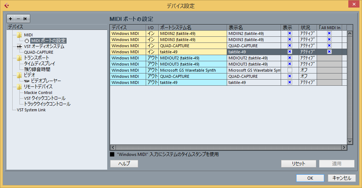Click the status column header

308,27
